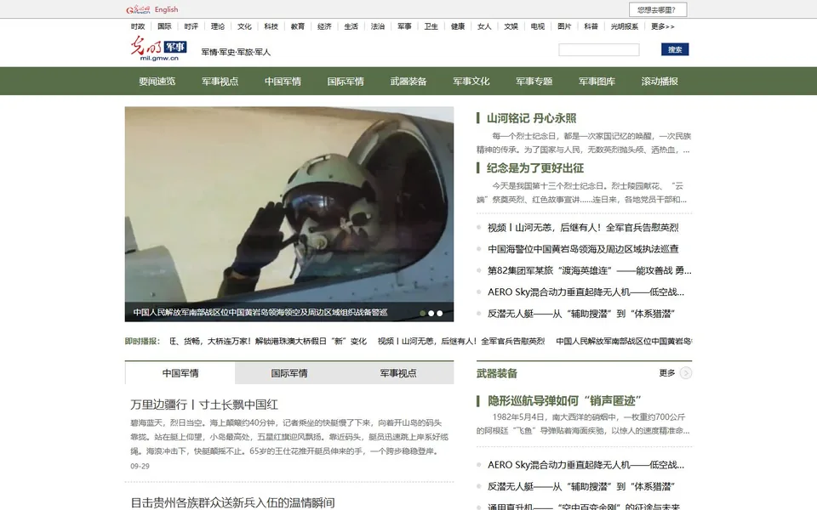Go to 军事专题 in green menu bar
Image resolution: width=817 pixels, height=510 pixels.
pos(534,82)
